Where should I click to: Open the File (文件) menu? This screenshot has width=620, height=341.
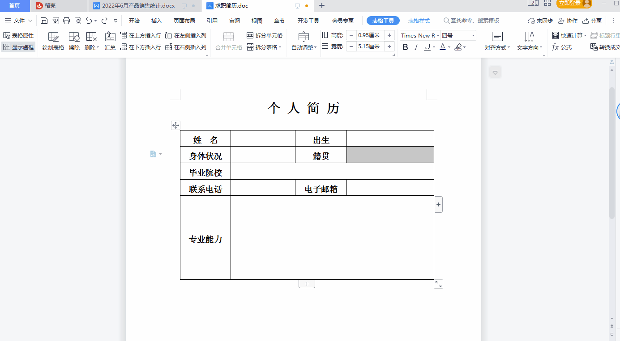click(18, 21)
